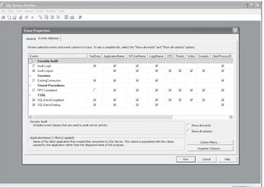Toggle the Audit Login event checkbox

click(x=34, y=66)
